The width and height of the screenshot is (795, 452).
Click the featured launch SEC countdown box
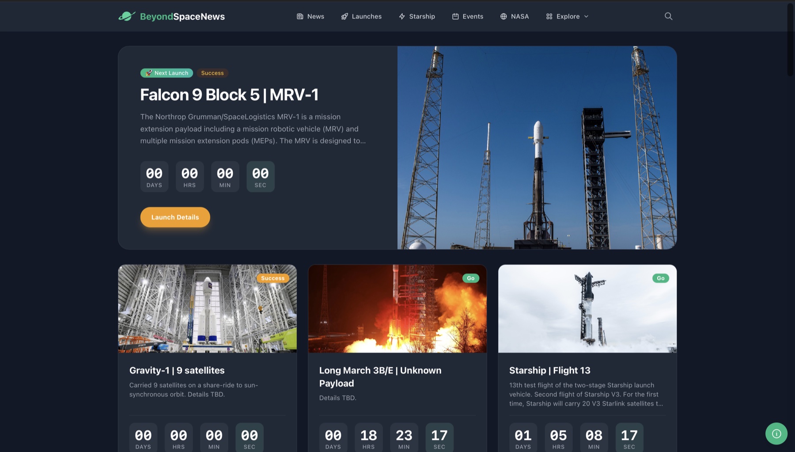click(x=261, y=177)
